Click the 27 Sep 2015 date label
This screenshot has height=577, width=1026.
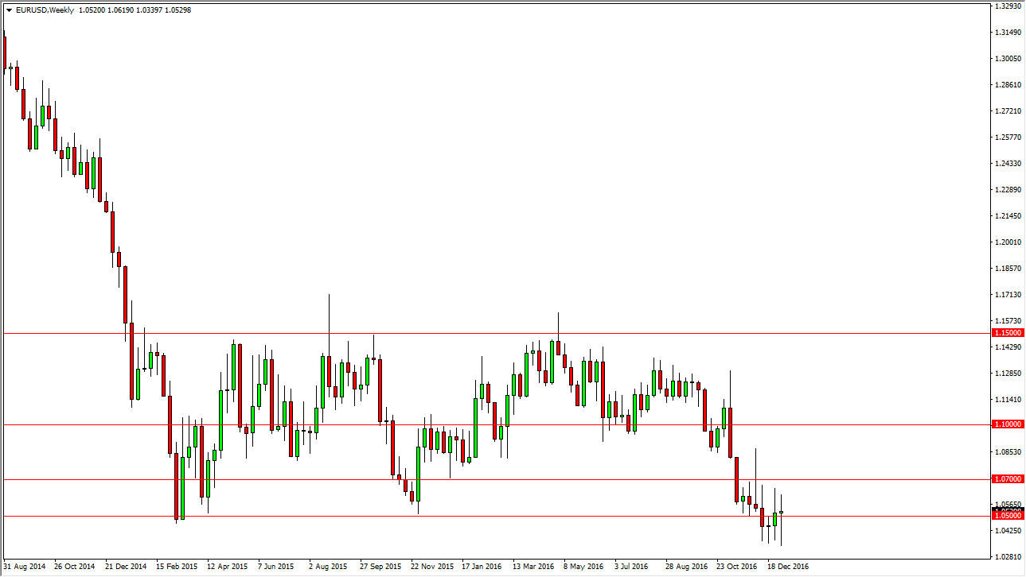(x=380, y=567)
